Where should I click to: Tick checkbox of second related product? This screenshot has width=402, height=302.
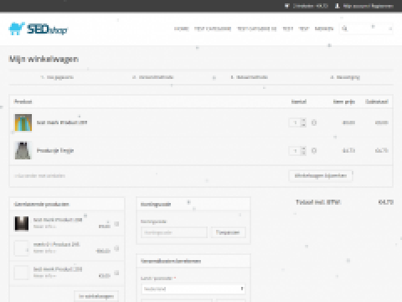pos(116,248)
